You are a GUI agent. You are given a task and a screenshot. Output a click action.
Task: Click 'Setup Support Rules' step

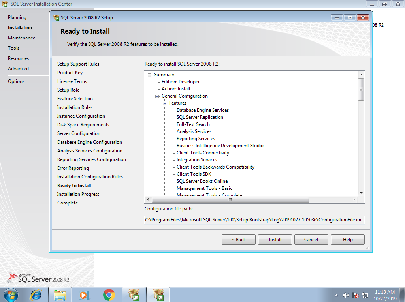coord(78,64)
